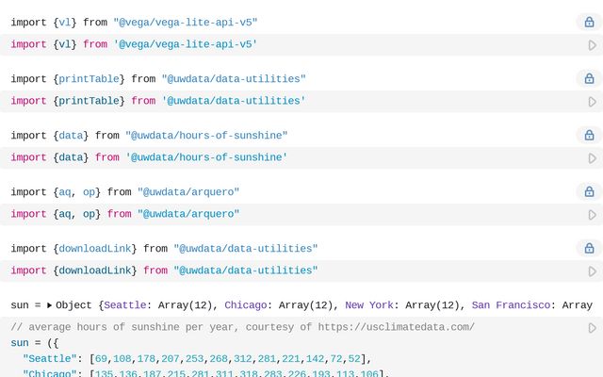Open the "@uwdata/arquero" link in output
The height and width of the screenshot is (377, 603).
(187, 192)
